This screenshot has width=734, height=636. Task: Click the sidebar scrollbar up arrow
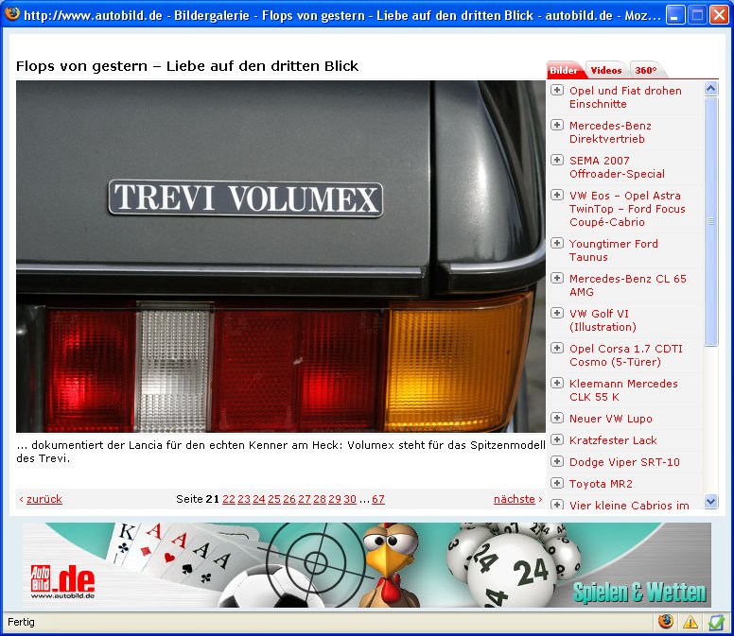[711, 89]
